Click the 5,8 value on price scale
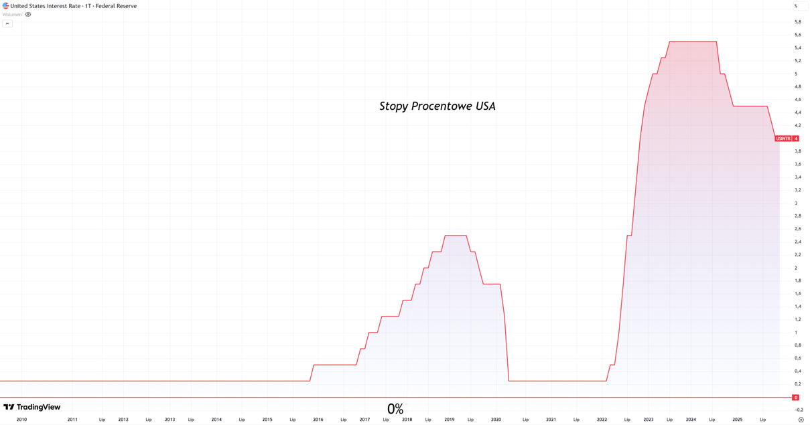Image resolution: width=810 pixels, height=425 pixels. [x=797, y=22]
